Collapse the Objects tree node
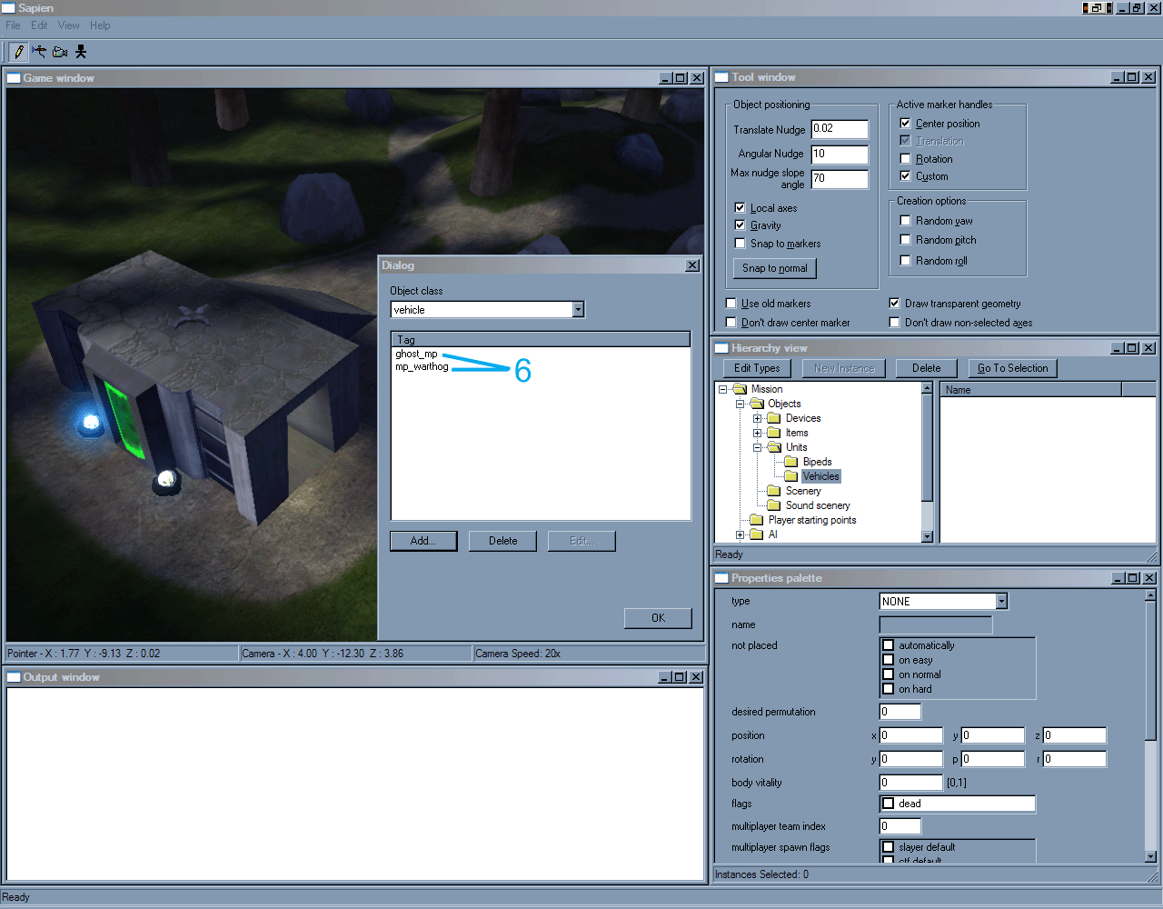 741,404
